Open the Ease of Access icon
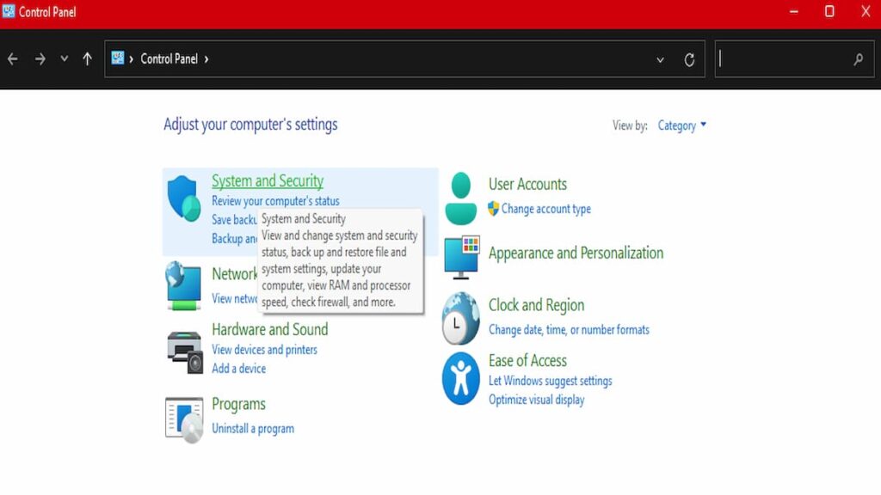The height and width of the screenshot is (495, 881). tap(461, 378)
